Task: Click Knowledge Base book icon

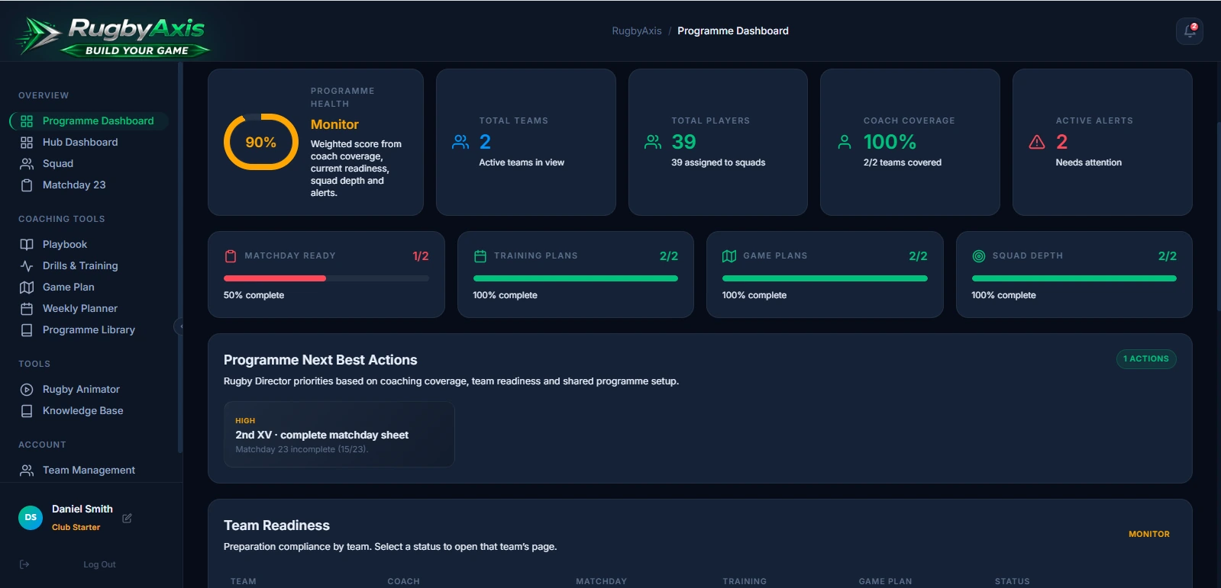Action: 27,411
